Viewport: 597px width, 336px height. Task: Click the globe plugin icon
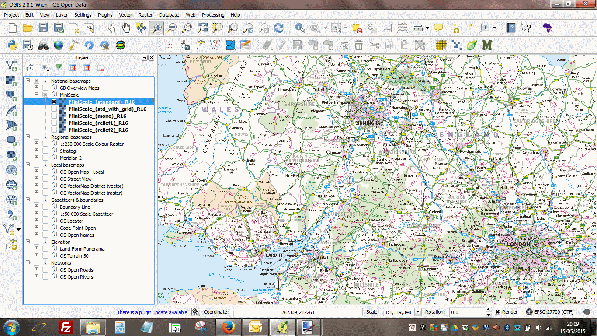click(x=59, y=45)
